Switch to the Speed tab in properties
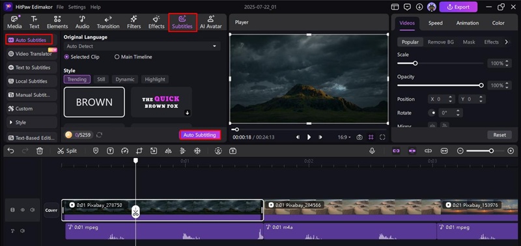This screenshot has width=521, height=246. pos(435,23)
